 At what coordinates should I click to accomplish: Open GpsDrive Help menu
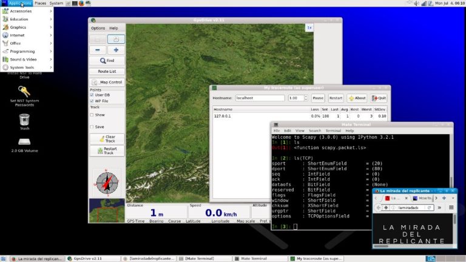113,28
